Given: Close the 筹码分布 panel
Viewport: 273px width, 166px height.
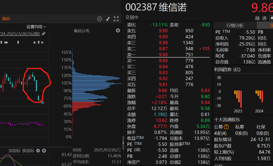Looking at the screenshot, I should (x=118, y=31).
